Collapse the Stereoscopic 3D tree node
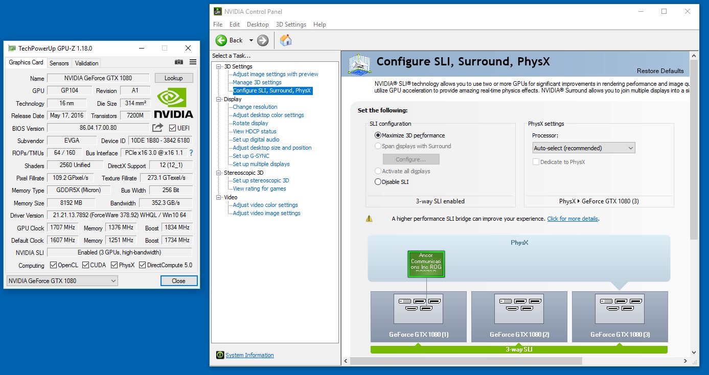Image resolution: width=709 pixels, height=375 pixels. pos(219,173)
